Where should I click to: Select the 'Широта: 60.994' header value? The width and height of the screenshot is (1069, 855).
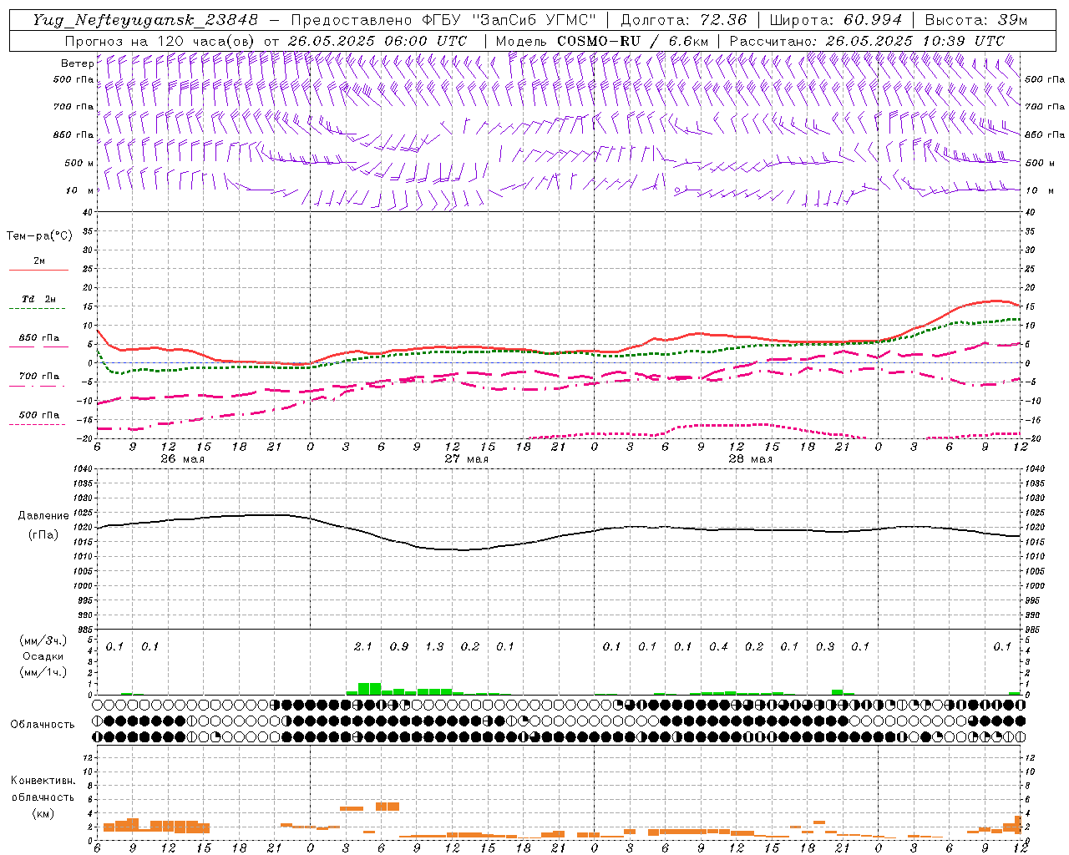pyautogui.click(x=836, y=20)
